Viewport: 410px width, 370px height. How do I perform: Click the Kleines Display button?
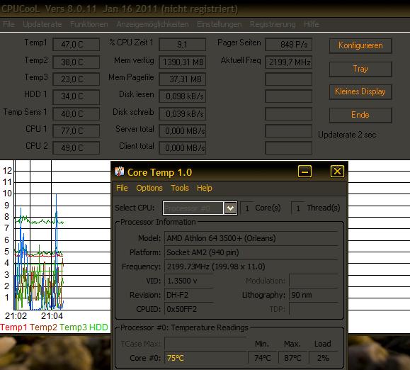[x=360, y=91]
